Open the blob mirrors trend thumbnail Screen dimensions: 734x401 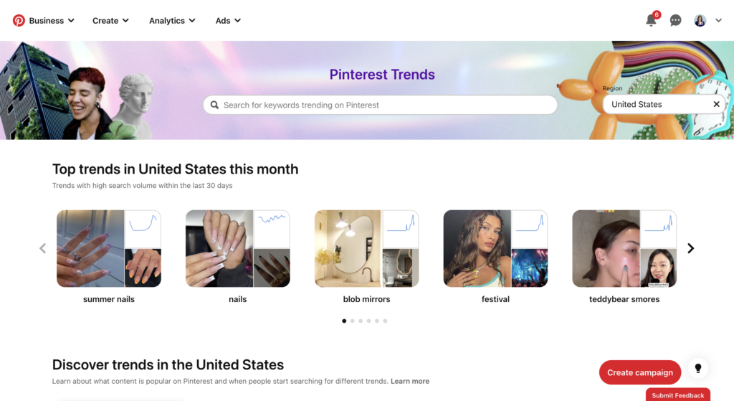point(366,248)
